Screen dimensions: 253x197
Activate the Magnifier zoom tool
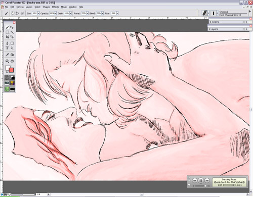(x=7, y=61)
